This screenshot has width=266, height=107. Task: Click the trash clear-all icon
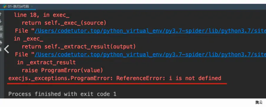[1, 49]
